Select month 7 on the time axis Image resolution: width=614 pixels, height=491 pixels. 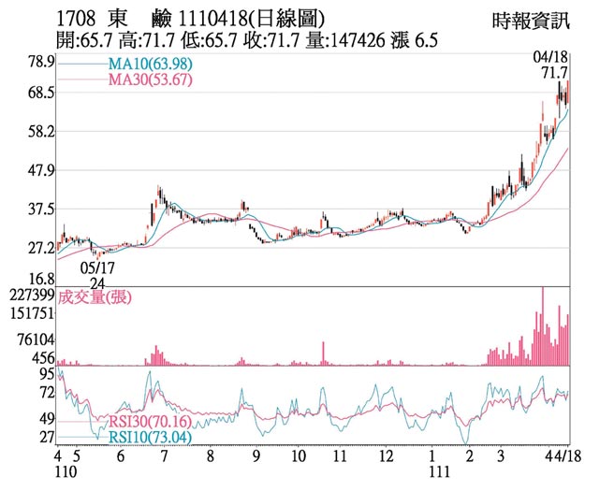[165, 457]
